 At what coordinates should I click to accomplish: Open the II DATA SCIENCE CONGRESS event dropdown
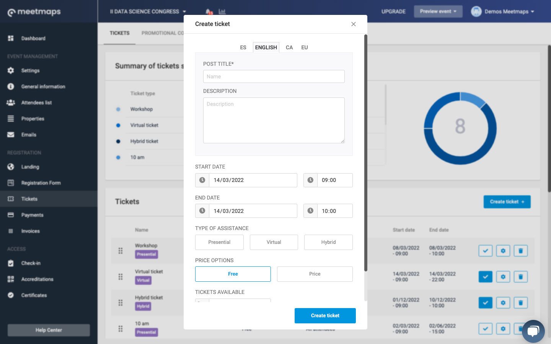point(147,11)
